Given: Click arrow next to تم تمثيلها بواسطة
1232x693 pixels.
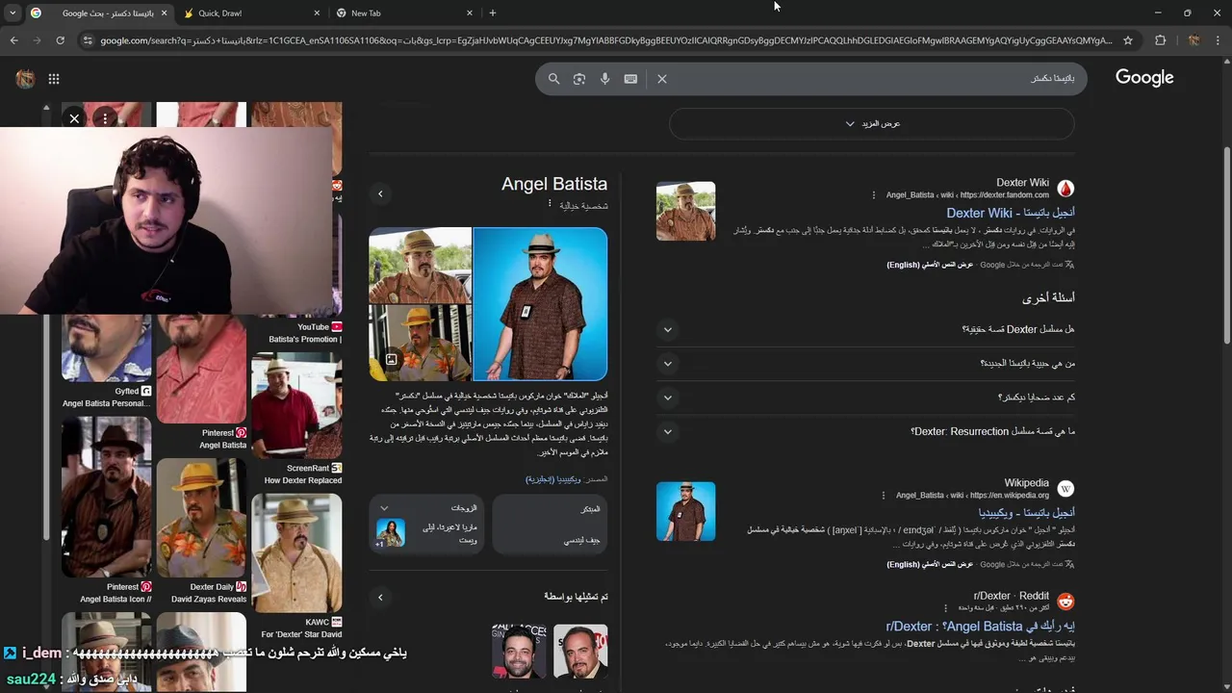Looking at the screenshot, I should click(380, 598).
